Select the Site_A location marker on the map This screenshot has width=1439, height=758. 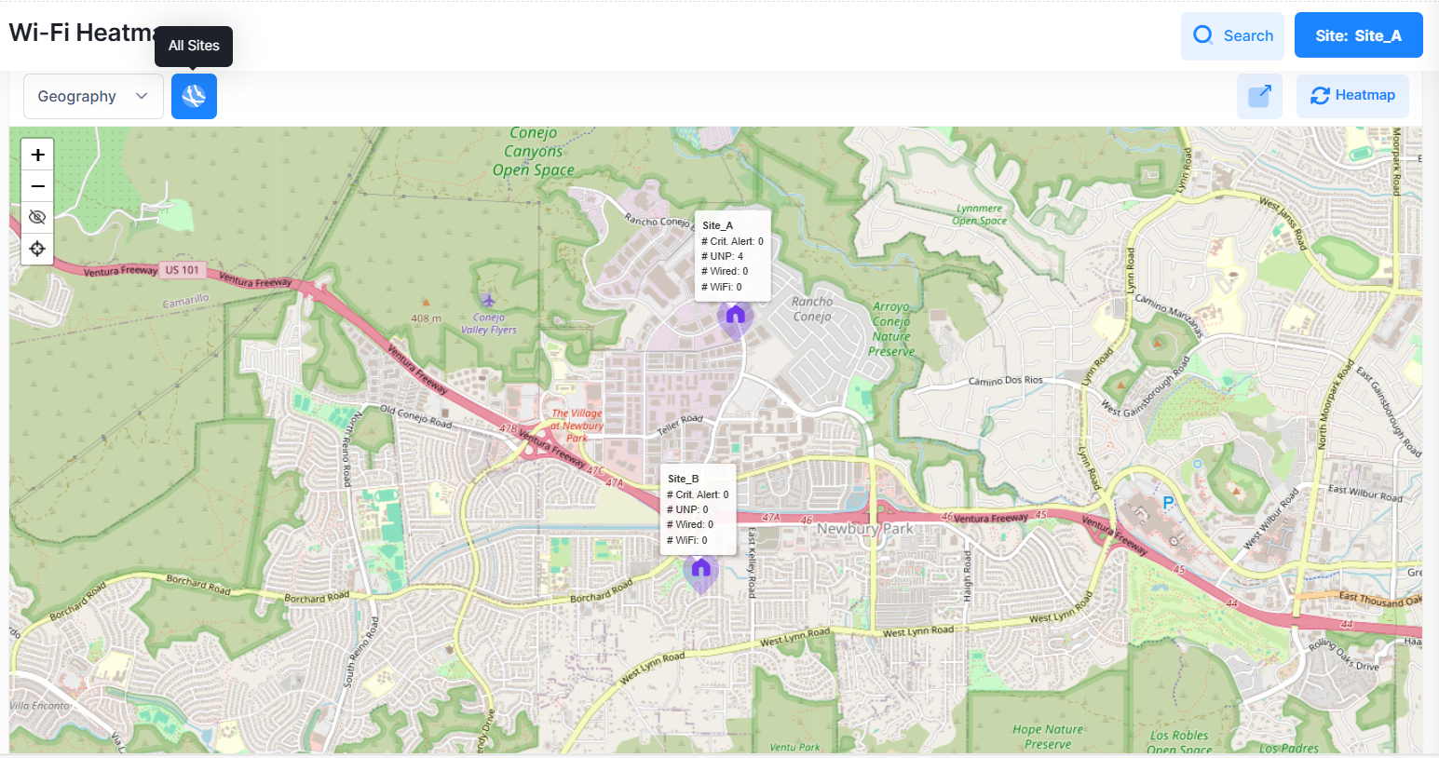[x=735, y=318]
